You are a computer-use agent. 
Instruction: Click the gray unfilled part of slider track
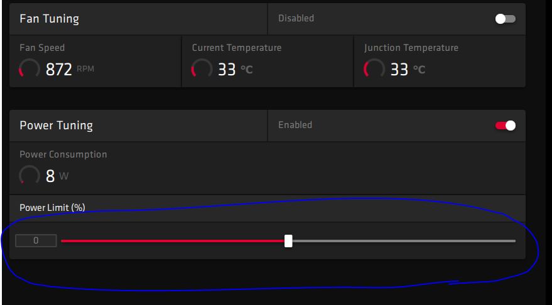tap(402, 241)
